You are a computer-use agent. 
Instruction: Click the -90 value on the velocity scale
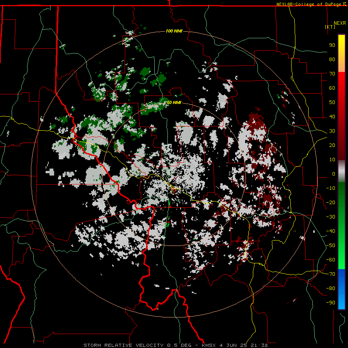[x=331, y=303]
